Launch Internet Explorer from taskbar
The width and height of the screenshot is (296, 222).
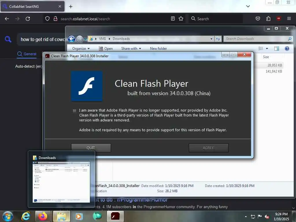click(26, 216)
